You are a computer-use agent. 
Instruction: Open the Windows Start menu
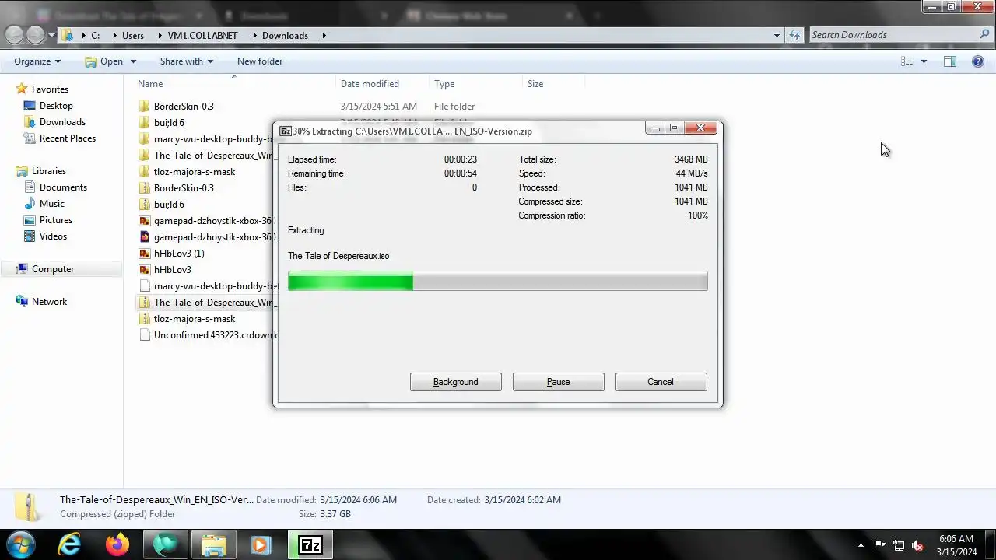pos(21,545)
